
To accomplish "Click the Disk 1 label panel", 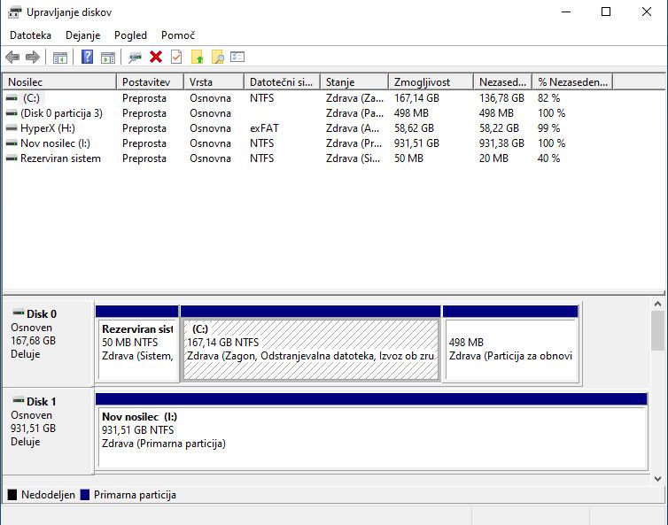I will (48, 430).
